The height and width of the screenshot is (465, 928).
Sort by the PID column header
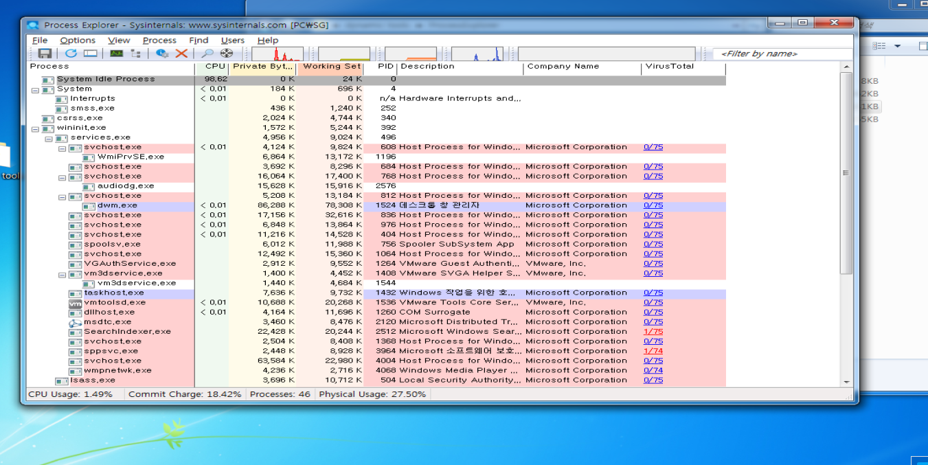click(381, 67)
